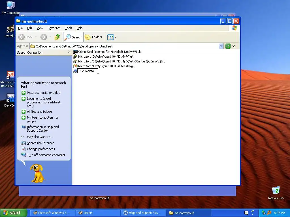This screenshot has width=290, height=217.
Task: Click the Forward navigation arrow button
Action: pos(44,37)
